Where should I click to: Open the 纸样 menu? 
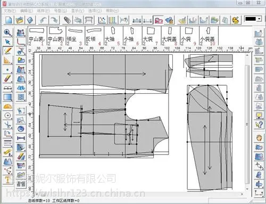[x=44, y=11]
